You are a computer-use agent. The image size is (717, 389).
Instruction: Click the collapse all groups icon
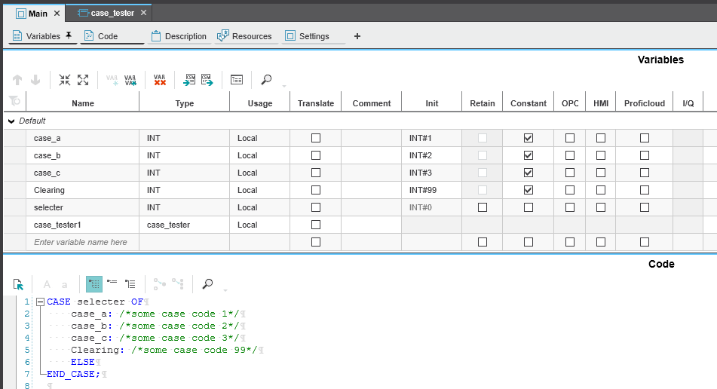pyautogui.click(x=65, y=80)
